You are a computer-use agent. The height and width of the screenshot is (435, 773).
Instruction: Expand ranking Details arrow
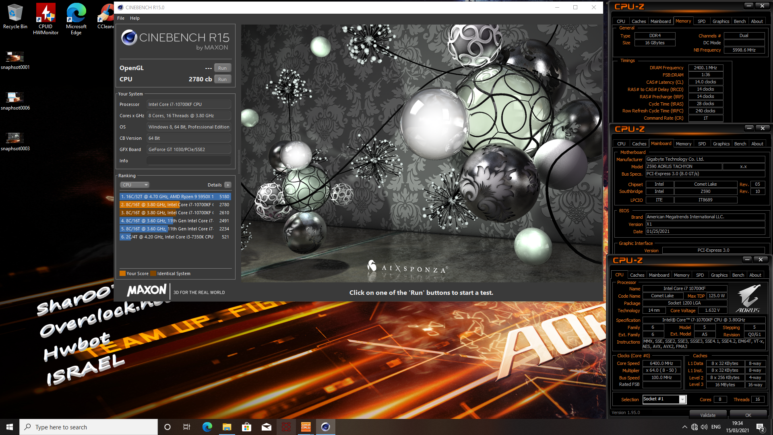point(228,185)
